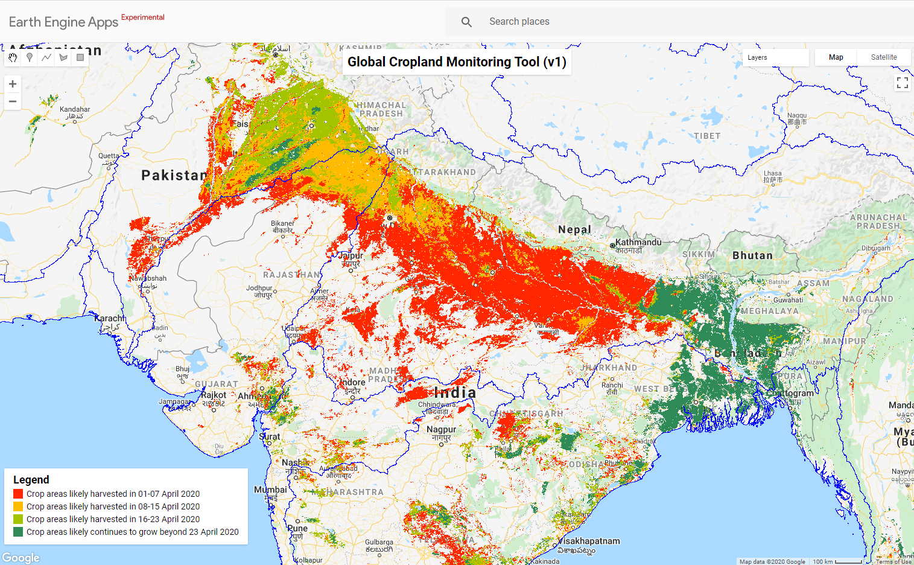Select the rectangle drawing tool
914x565 pixels.
point(80,58)
